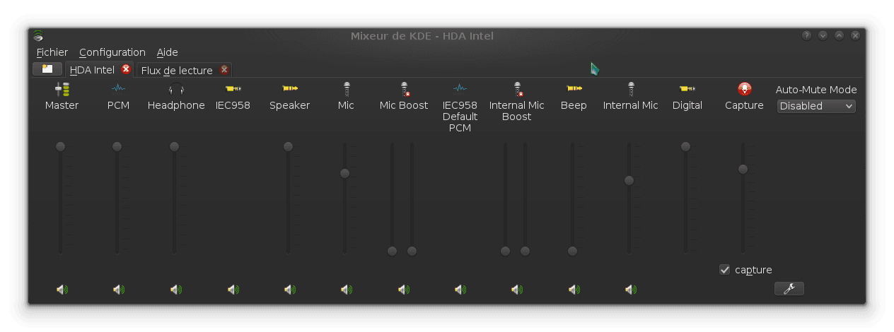This screenshot has height=332, width=894.
Task: Mute the Speaker channel
Action: tap(290, 290)
